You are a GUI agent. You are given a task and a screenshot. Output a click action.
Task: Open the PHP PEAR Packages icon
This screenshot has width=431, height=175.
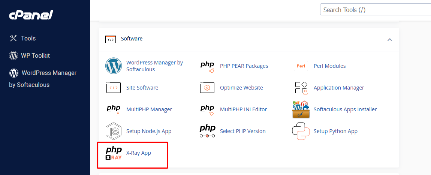(x=207, y=67)
